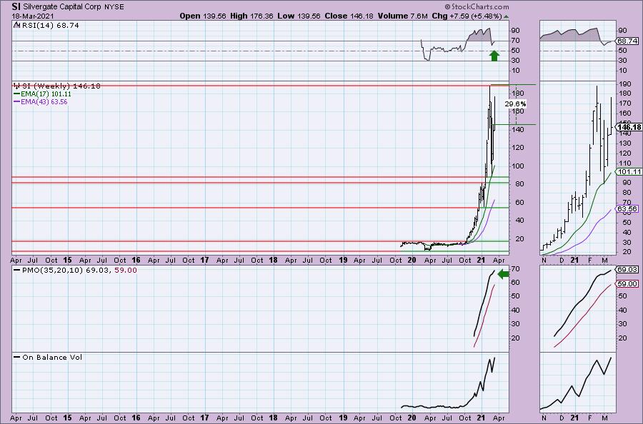Click the price bar icon before SI (Weekly)
The image size is (643, 424).
point(17,86)
